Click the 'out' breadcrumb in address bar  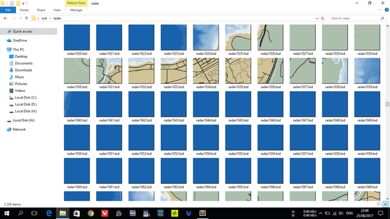44,18
